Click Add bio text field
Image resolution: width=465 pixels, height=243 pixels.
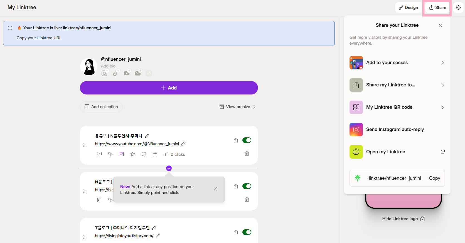(x=108, y=66)
